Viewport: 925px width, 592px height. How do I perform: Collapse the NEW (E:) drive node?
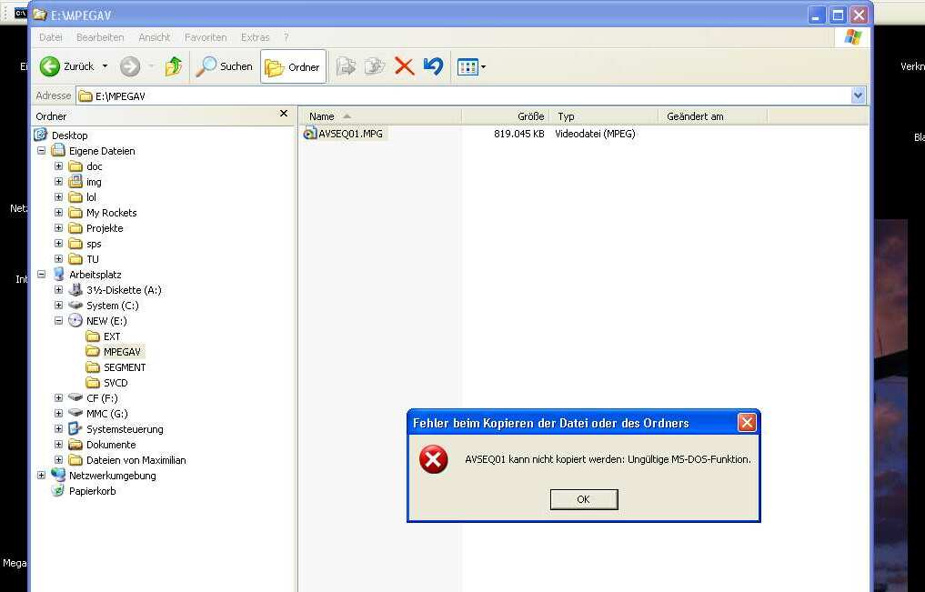[58, 320]
